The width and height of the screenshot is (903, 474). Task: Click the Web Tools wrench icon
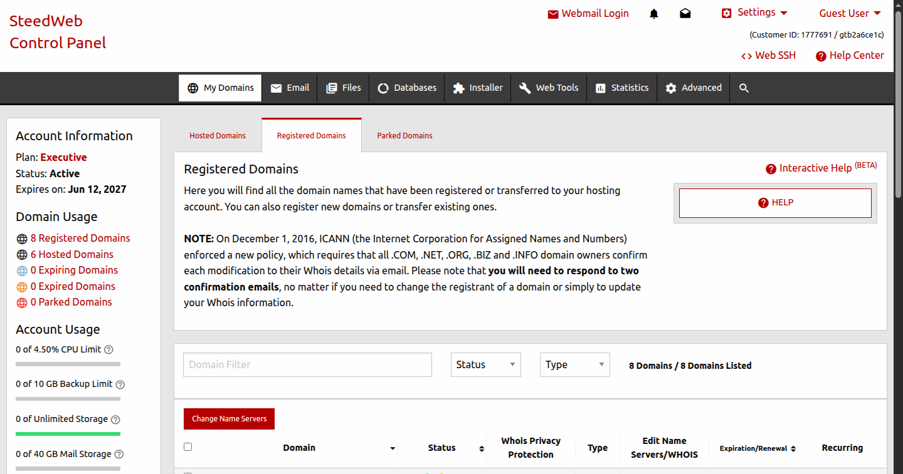(x=525, y=88)
